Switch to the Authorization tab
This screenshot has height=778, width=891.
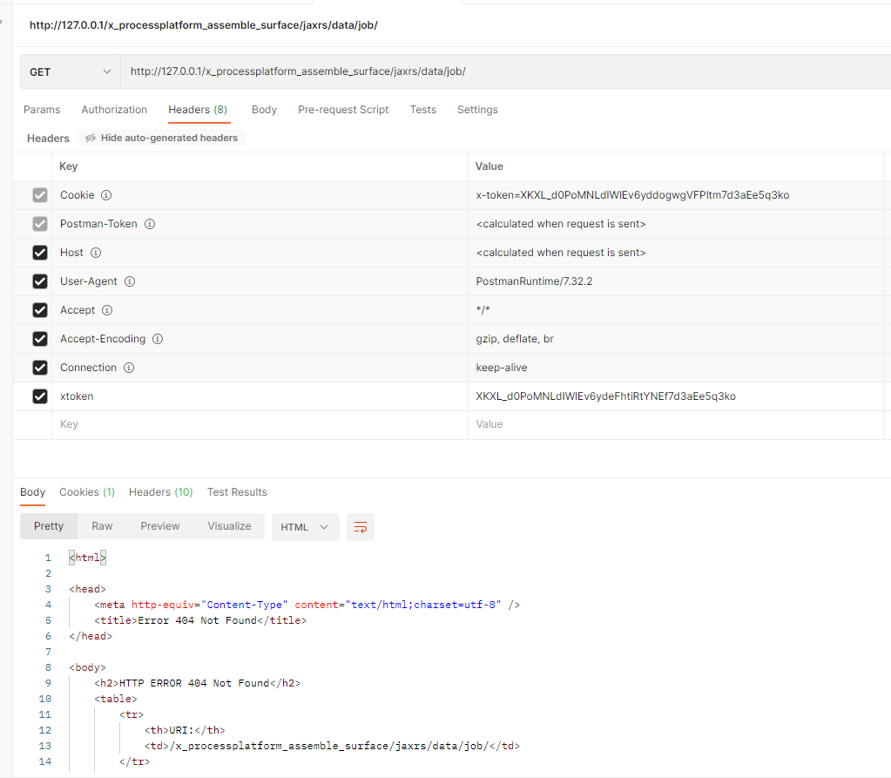[114, 110]
